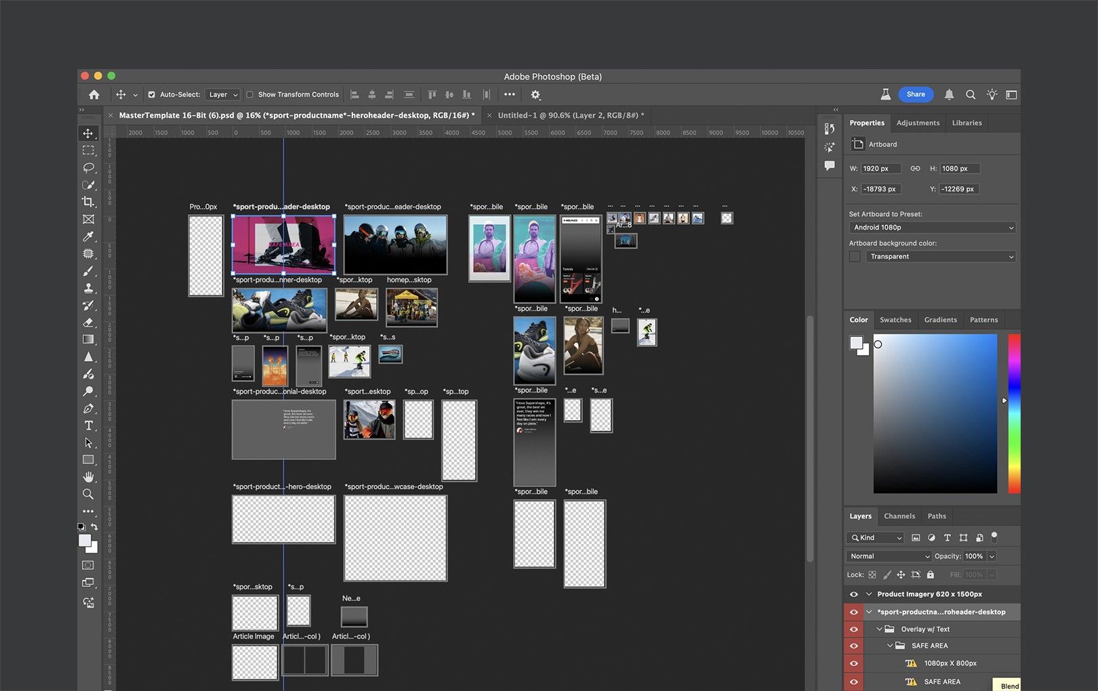Toggle visibility of SAFE AREA folder
1098x691 pixels.
(x=854, y=646)
